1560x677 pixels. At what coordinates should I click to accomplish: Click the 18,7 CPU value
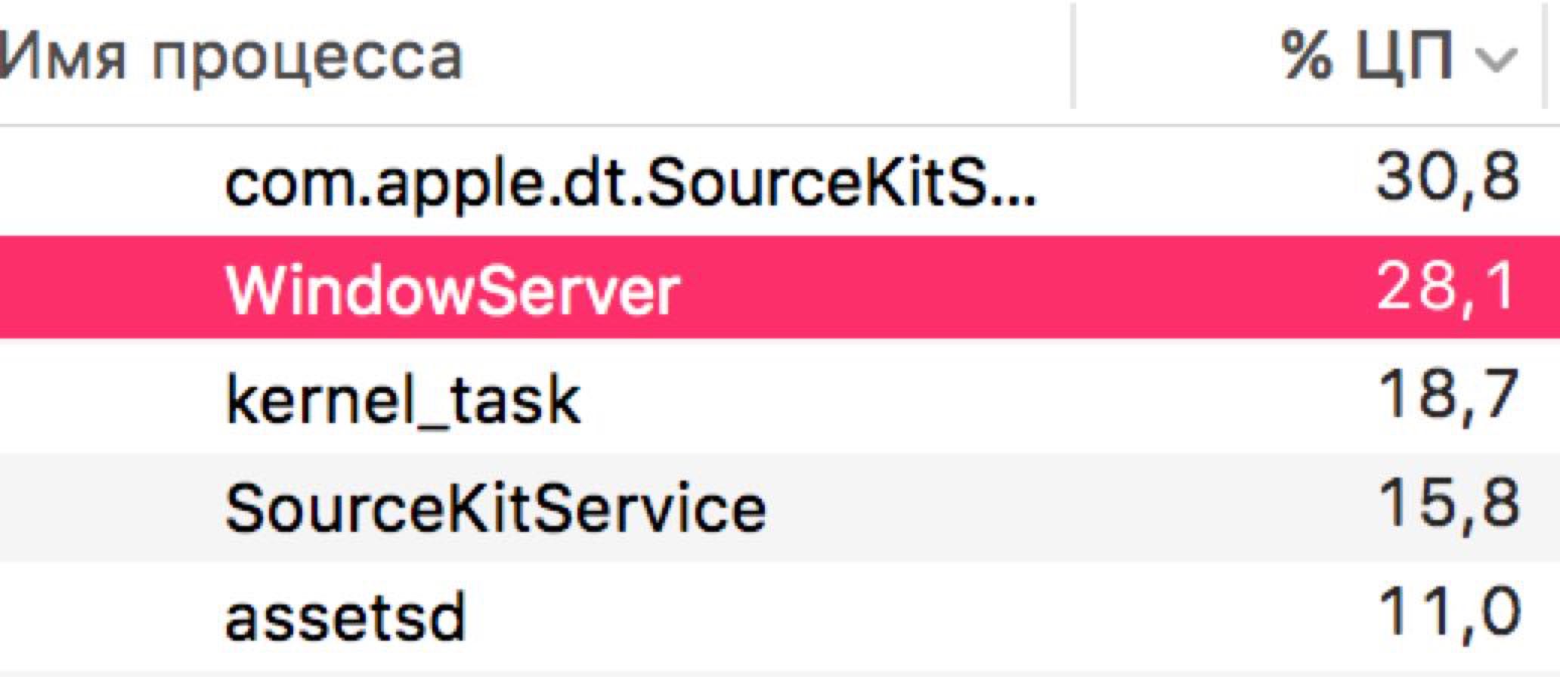tap(1447, 397)
